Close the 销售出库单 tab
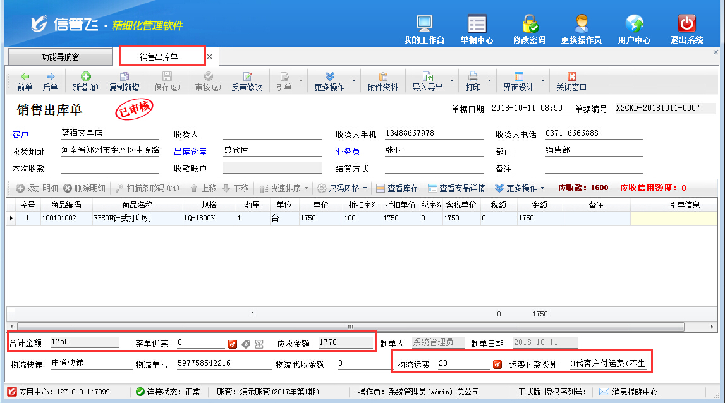The image size is (725, 403). tap(210, 57)
